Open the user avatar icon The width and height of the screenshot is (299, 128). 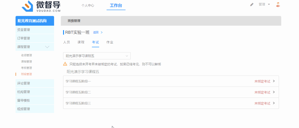point(278,4)
